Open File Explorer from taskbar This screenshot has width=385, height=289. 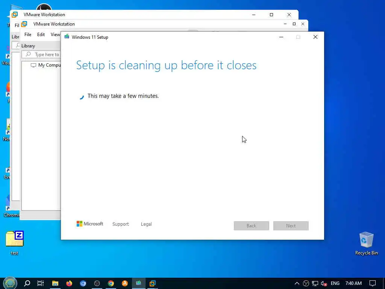55,283
